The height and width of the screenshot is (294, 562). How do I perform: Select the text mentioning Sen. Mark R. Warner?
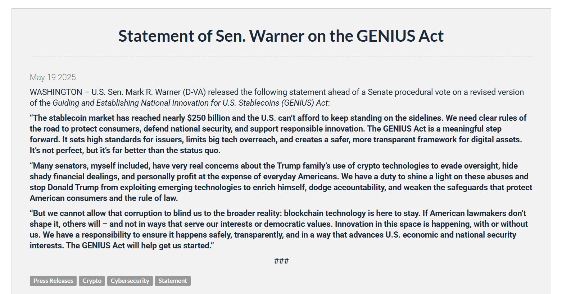tap(140, 92)
